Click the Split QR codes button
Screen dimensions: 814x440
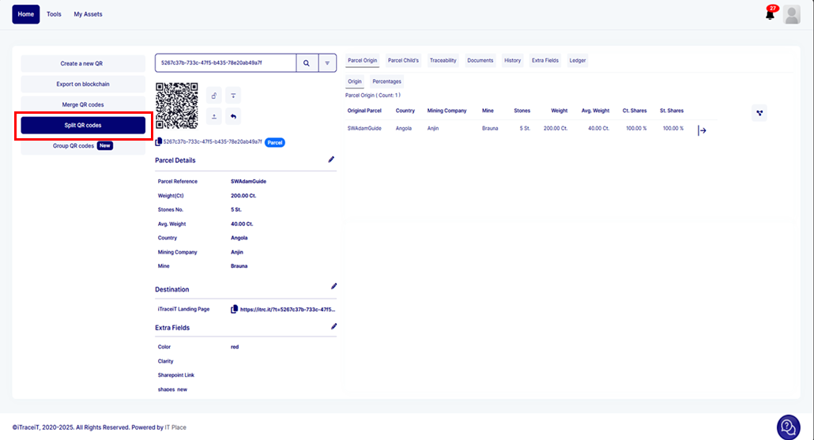pyautogui.click(x=83, y=126)
